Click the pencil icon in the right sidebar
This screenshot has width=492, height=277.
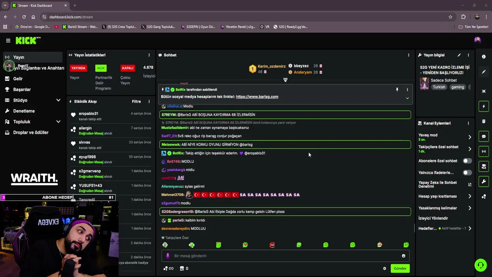484,72
